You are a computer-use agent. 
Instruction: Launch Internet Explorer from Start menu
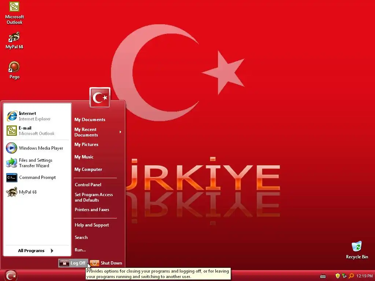tap(37, 116)
